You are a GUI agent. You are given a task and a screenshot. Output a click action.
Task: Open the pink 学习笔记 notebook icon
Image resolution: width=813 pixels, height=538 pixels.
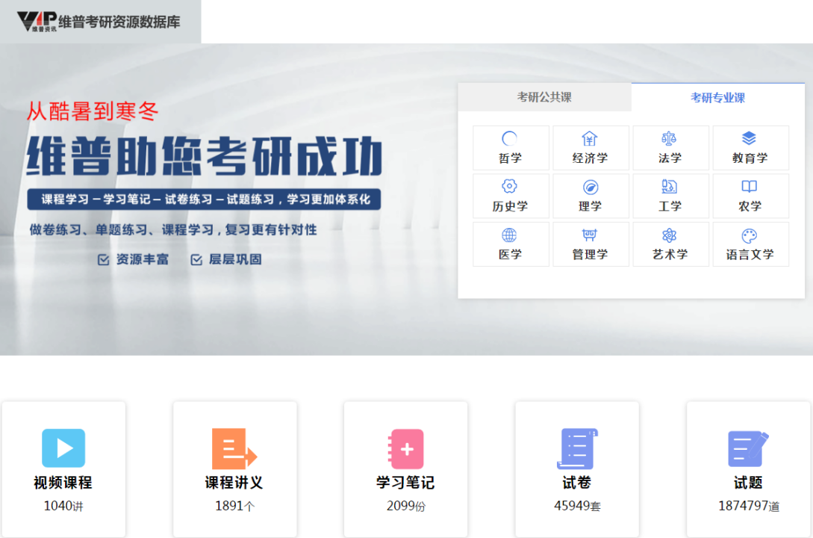click(405, 448)
